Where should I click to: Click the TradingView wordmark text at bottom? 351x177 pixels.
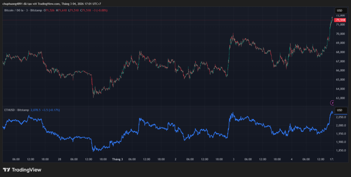click(x=26, y=170)
